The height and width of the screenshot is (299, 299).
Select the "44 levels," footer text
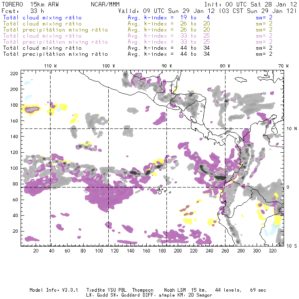(x=228, y=290)
